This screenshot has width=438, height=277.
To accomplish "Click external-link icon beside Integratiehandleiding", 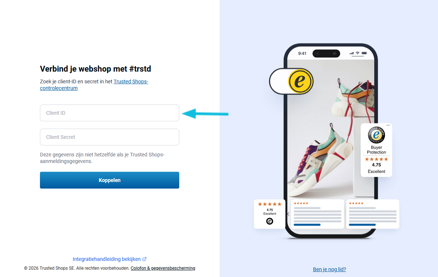I will tap(144, 259).
